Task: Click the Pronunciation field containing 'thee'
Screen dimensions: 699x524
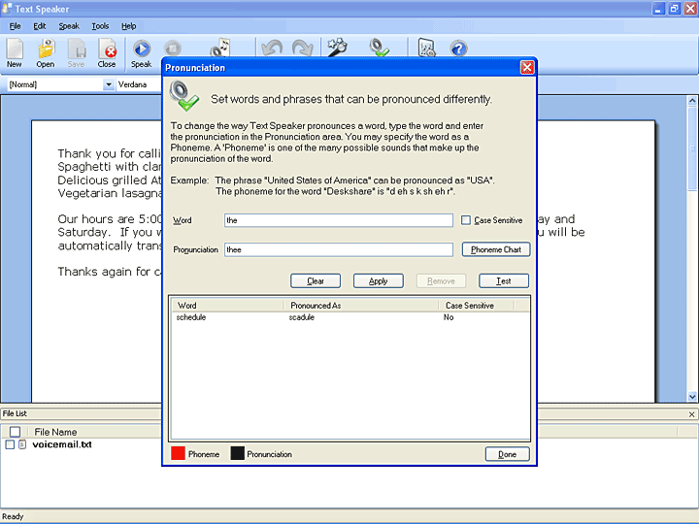Action: click(339, 249)
